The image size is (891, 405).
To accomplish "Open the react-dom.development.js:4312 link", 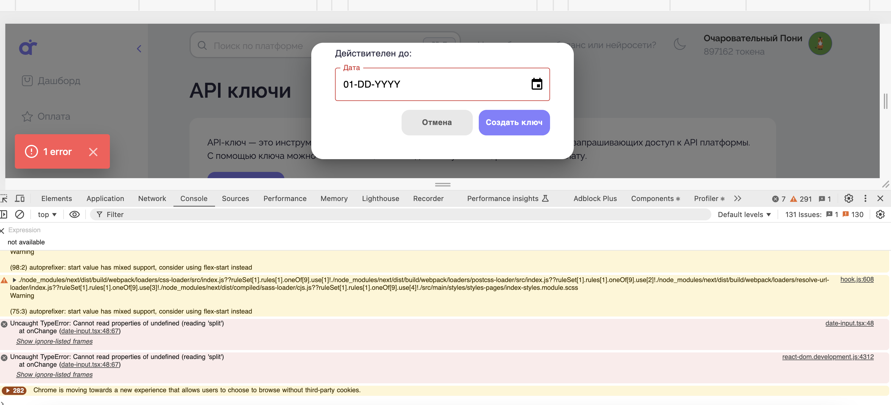I will point(828,357).
